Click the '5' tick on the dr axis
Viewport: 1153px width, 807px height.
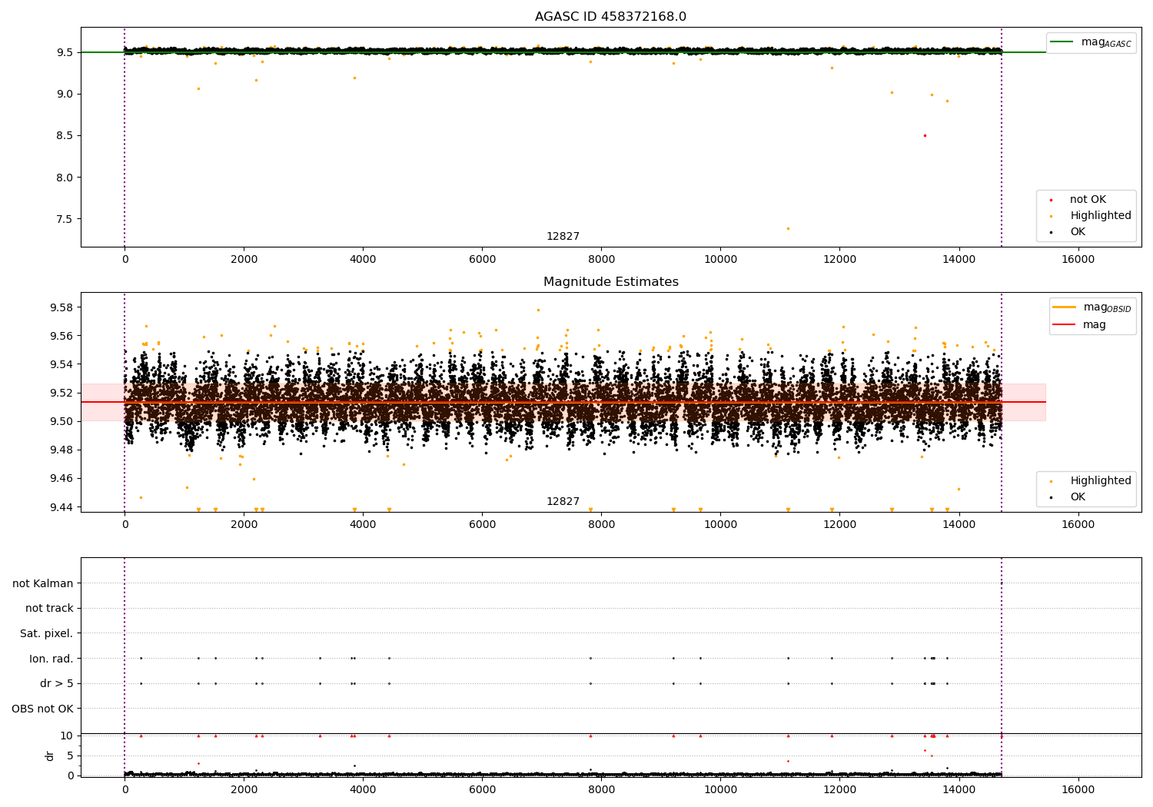(x=70, y=756)
